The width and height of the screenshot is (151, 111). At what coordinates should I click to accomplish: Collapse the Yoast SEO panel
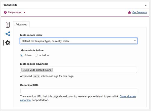point(145,5)
